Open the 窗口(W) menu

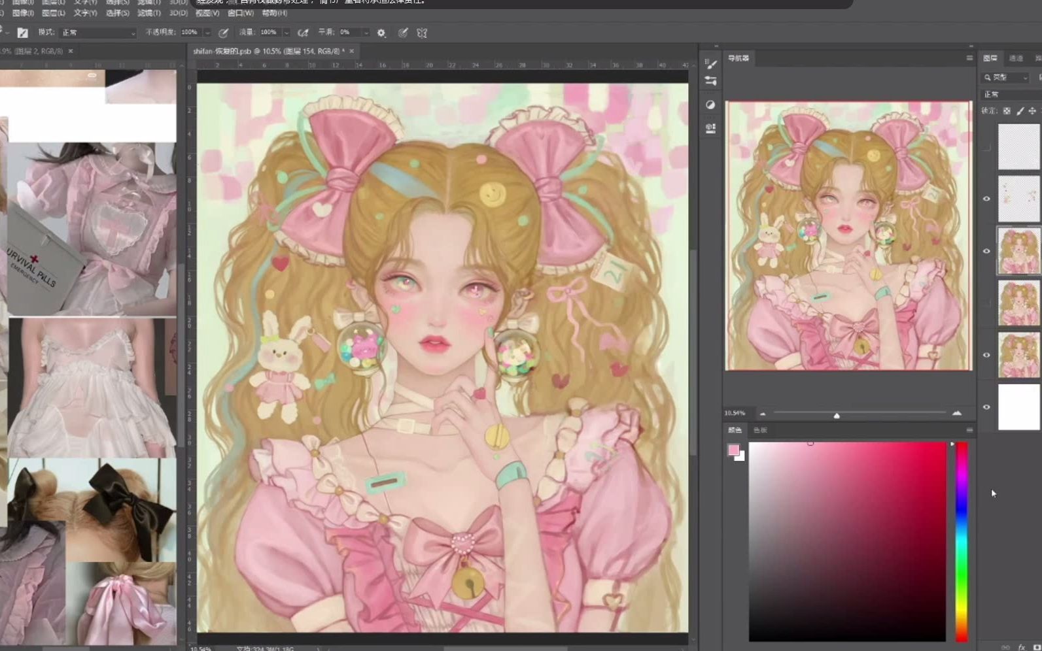click(x=241, y=13)
